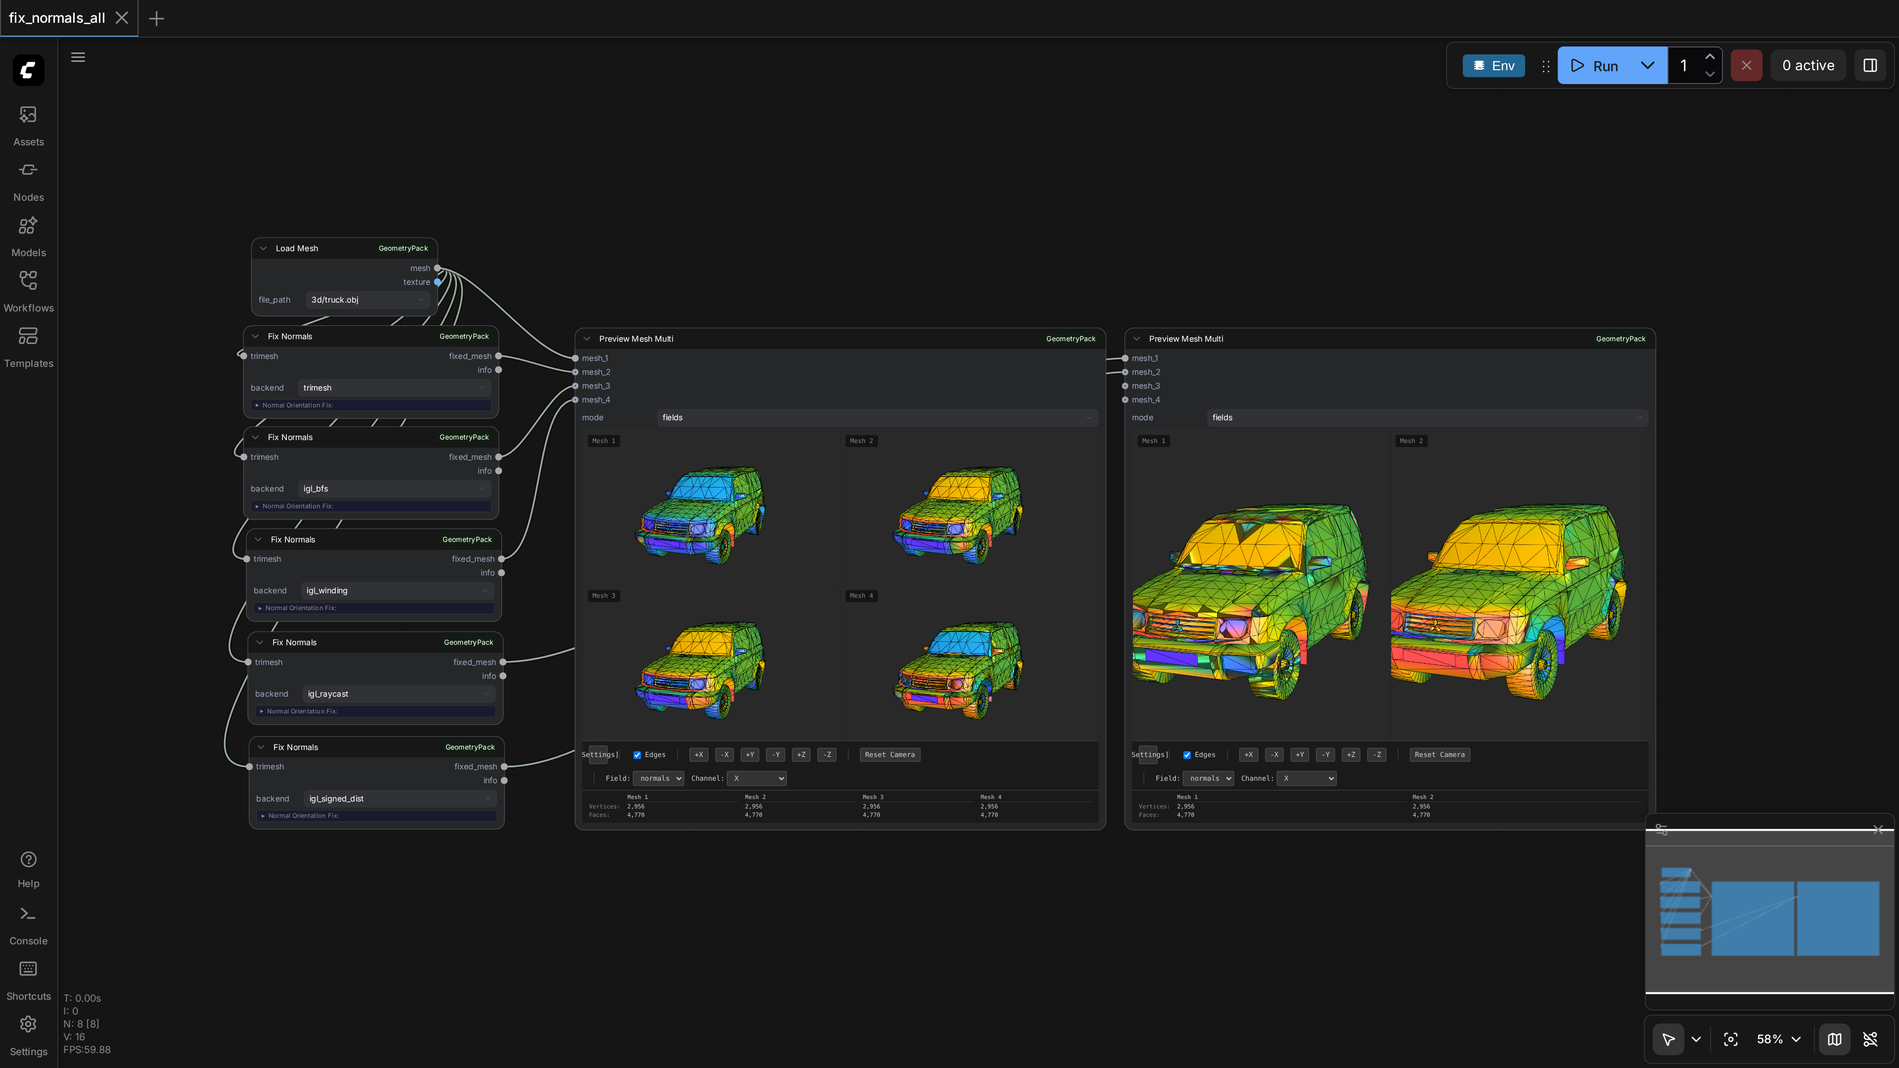Increase the run count
The height and width of the screenshot is (1068, 1899).
point(1710,57)
